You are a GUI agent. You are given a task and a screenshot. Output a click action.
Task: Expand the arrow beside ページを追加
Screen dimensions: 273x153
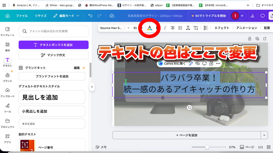(264, 135)
